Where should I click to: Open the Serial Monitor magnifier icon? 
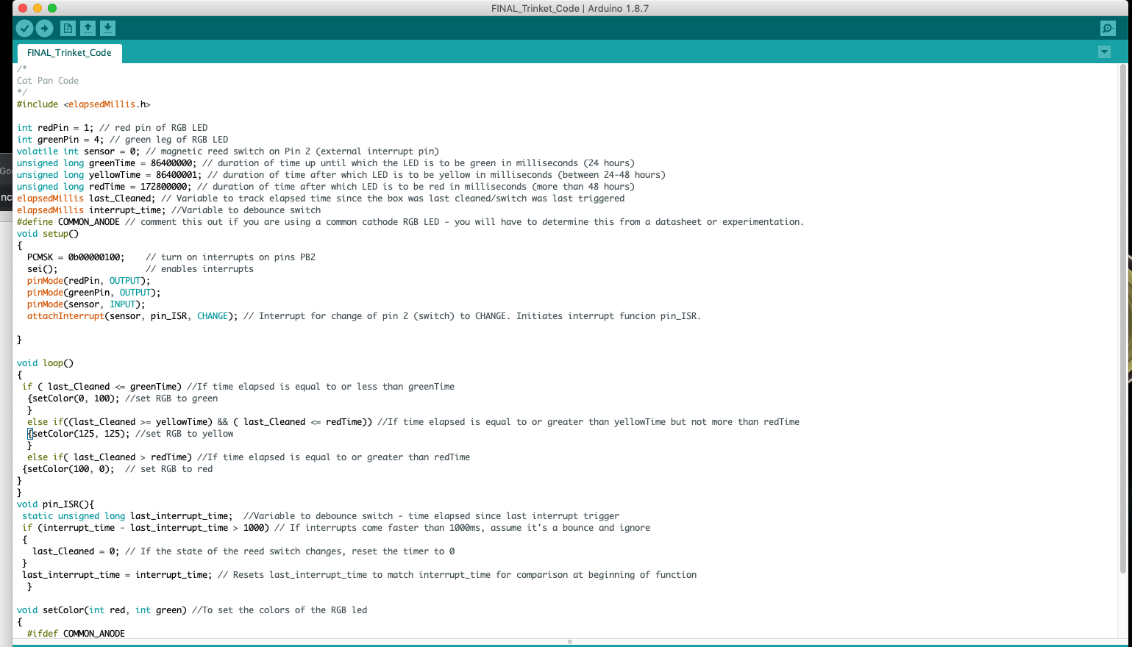point(1108,29)
